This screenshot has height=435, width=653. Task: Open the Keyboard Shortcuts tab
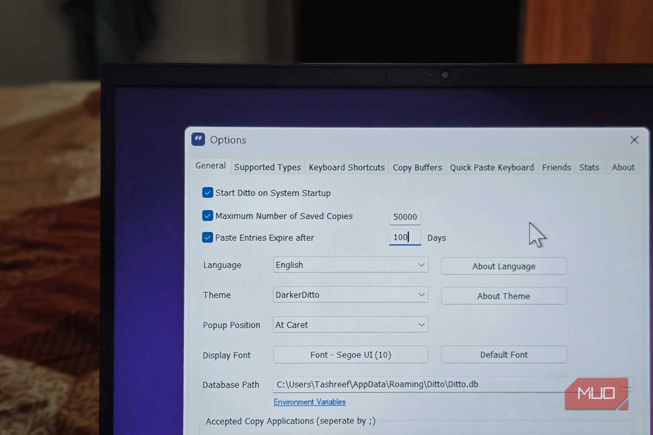coord(346,168)
